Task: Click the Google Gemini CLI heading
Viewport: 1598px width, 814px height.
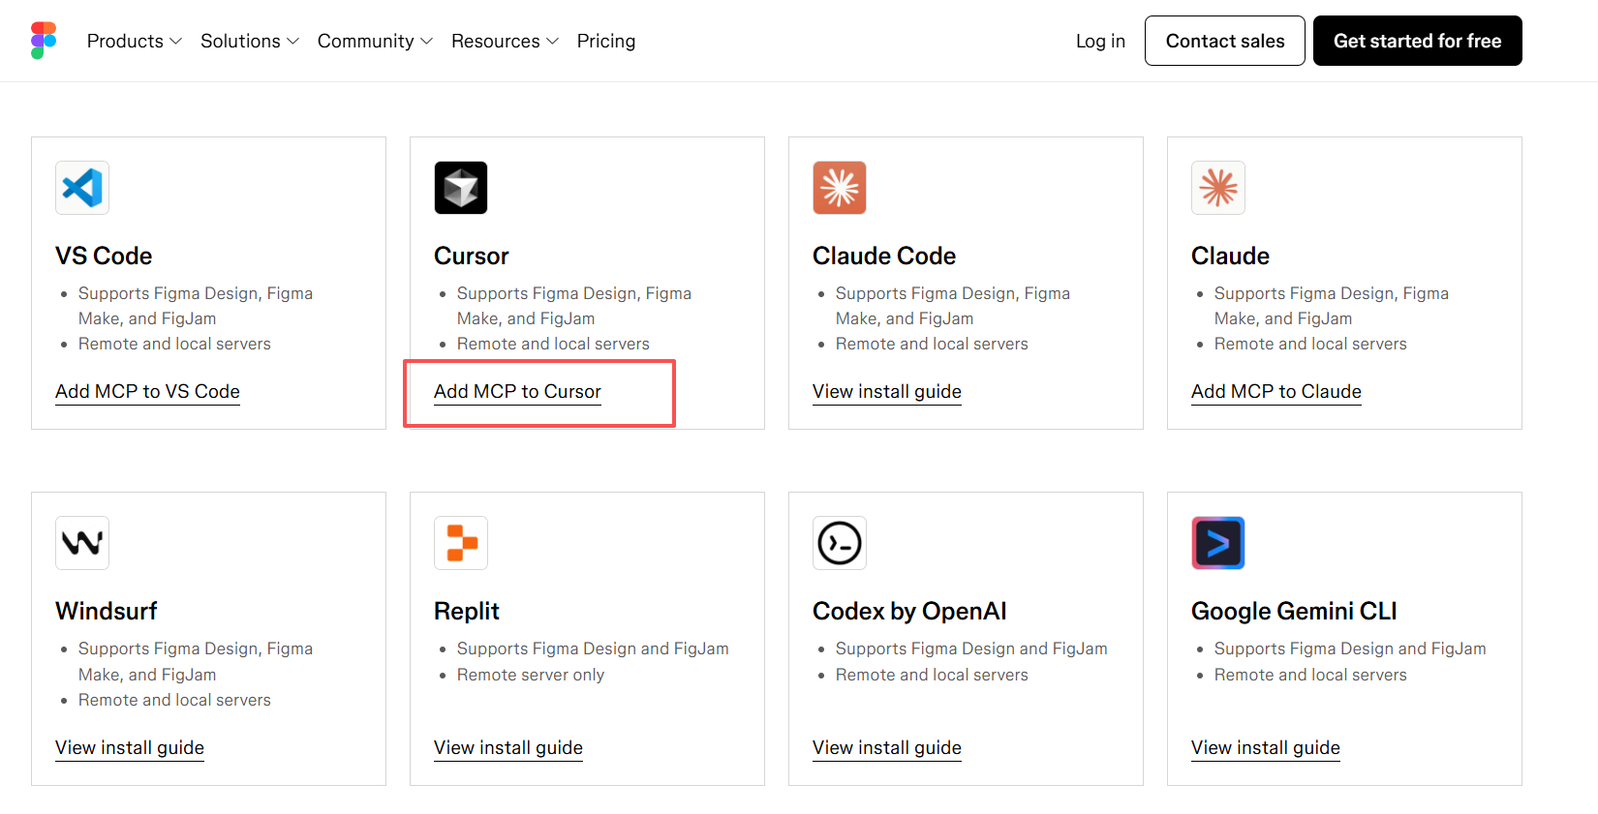Action: (1294, 611)
